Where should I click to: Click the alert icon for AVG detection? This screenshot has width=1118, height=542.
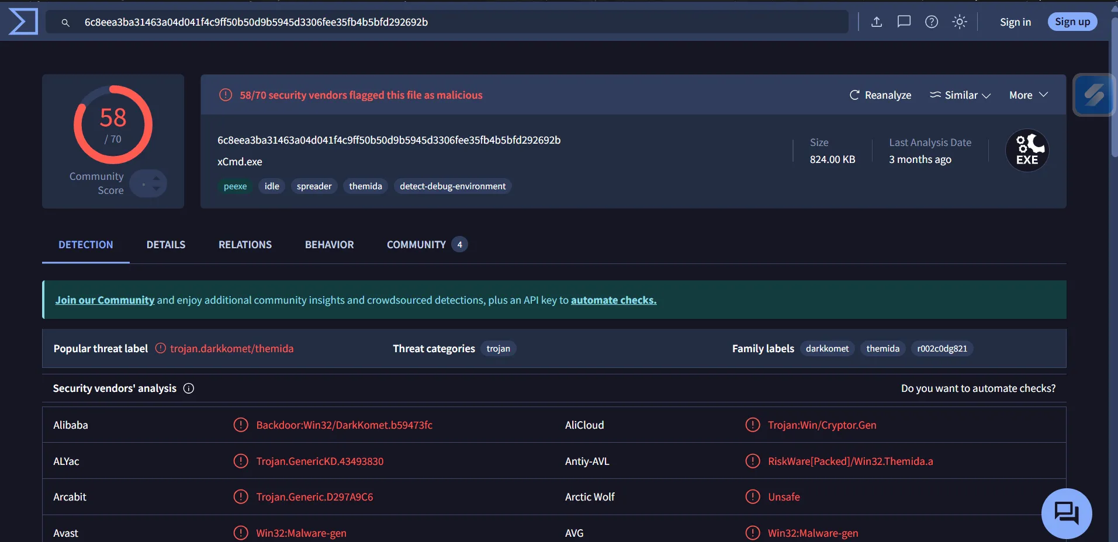coord(753,533)
